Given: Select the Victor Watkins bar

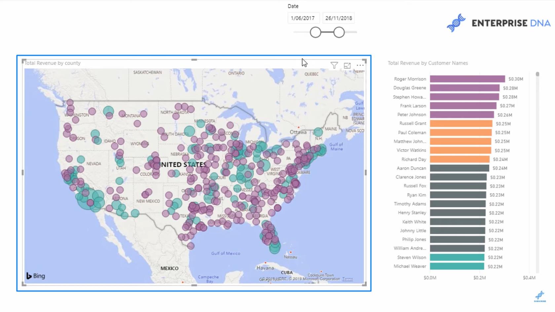Looking at the screenshot, I should [461, 150].
